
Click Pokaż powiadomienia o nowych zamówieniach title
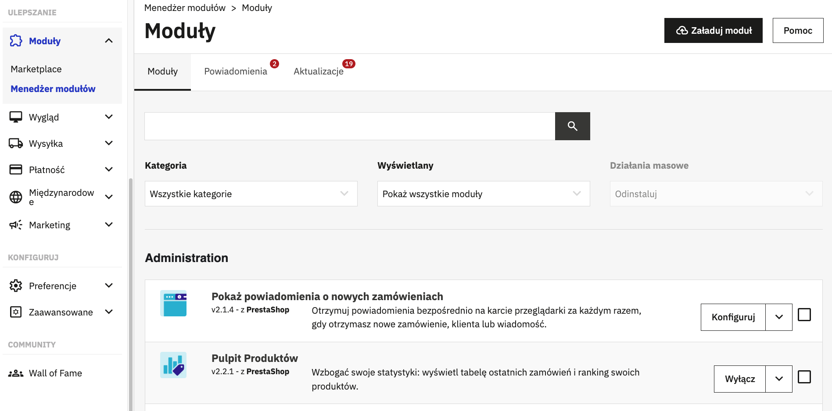click(327, 297)
